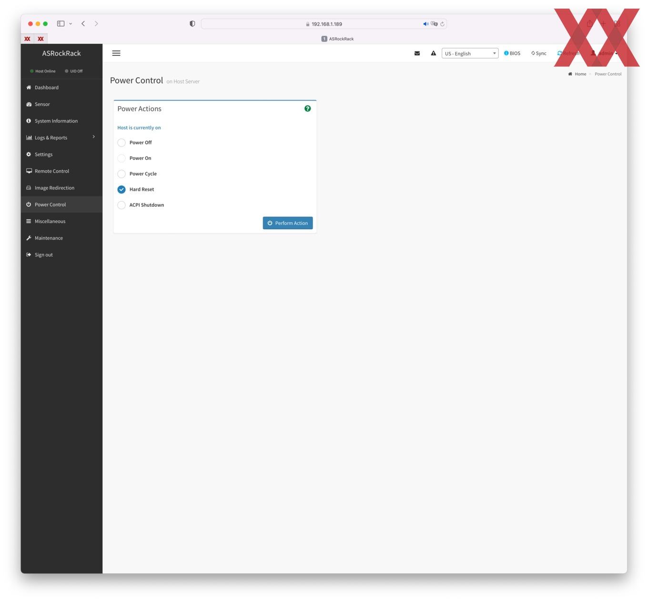Click the browser address bar
This screenshot has width=648, height=601.
point(324,24)
